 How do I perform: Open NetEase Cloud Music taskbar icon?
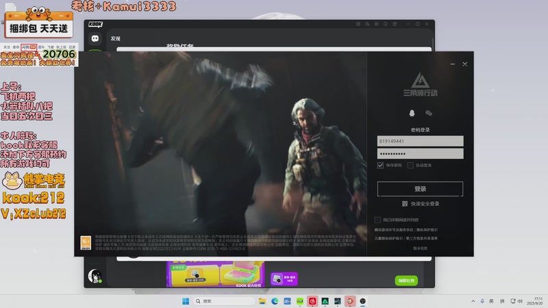coord(312,301)
